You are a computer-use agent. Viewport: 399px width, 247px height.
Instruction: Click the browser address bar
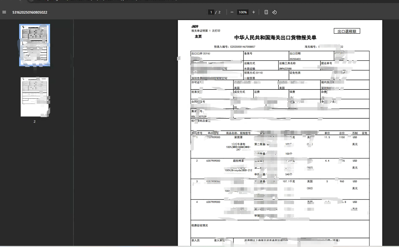(x=111, y=0)
